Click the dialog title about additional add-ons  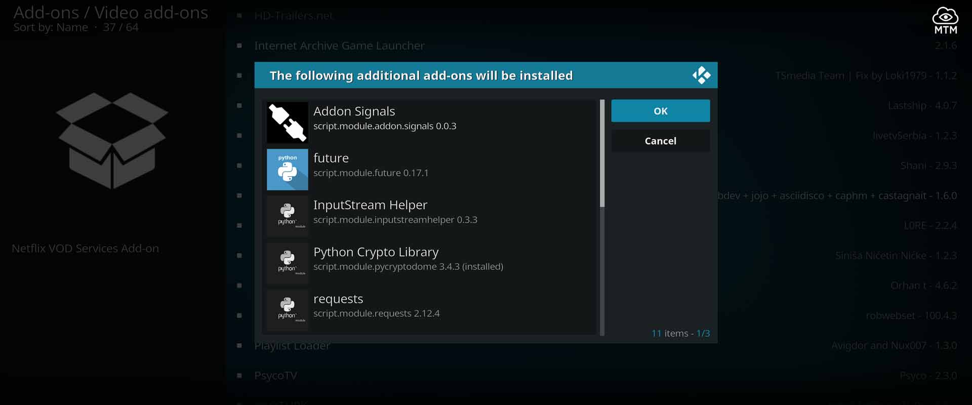[421, 75]
